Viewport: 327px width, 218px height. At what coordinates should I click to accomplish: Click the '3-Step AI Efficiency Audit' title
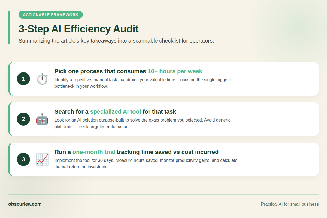[x=78, y=29]
